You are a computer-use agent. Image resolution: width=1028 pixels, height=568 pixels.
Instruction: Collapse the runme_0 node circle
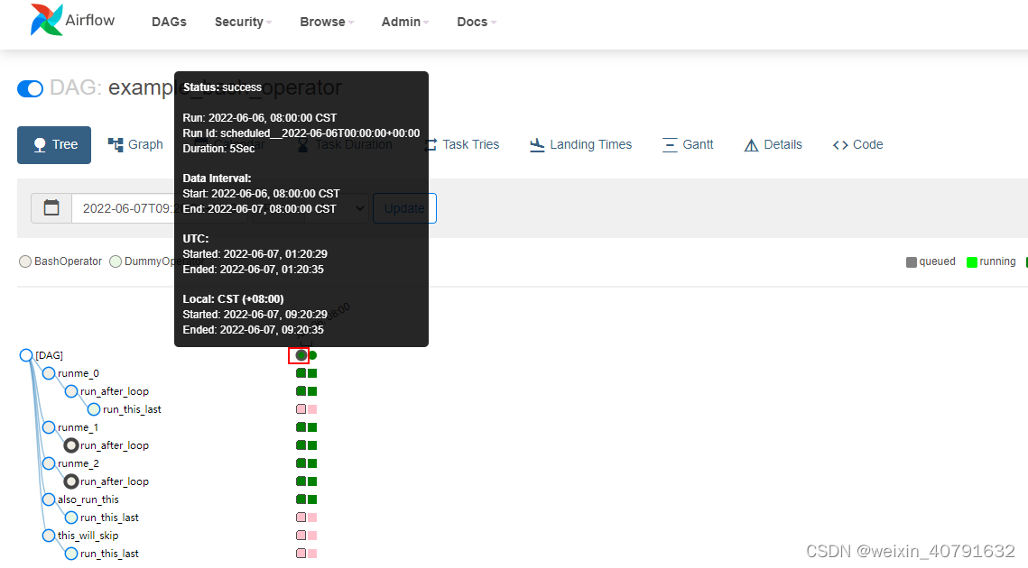click(x=49, y=373)
